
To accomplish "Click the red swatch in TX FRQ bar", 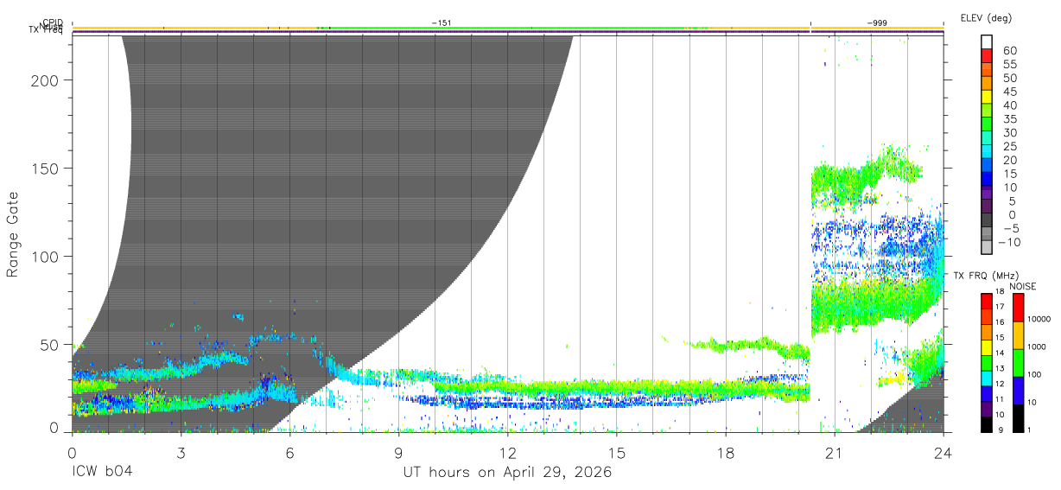I will 987,301.
